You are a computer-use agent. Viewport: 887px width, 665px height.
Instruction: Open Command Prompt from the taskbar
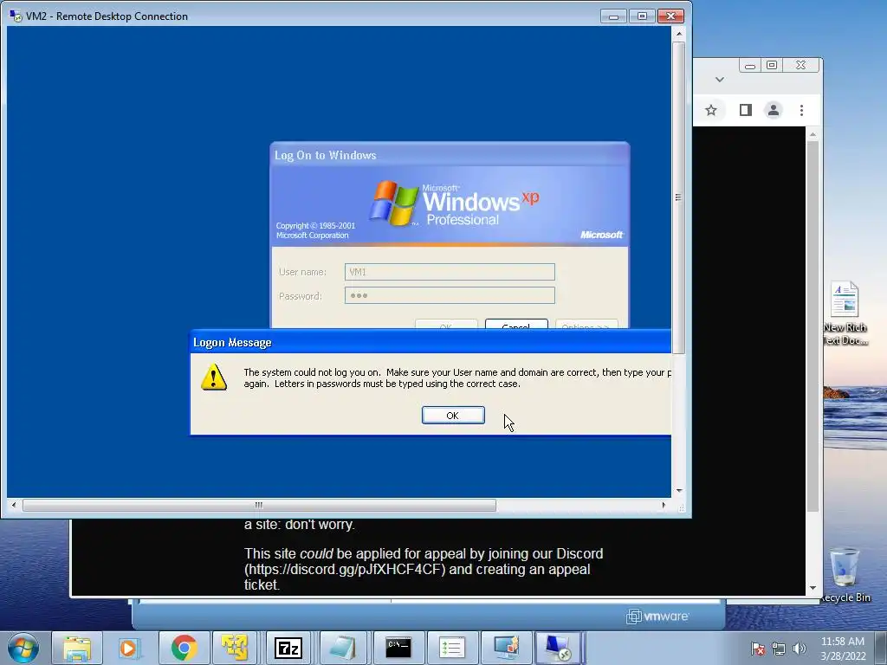click(x=398, y=648)
